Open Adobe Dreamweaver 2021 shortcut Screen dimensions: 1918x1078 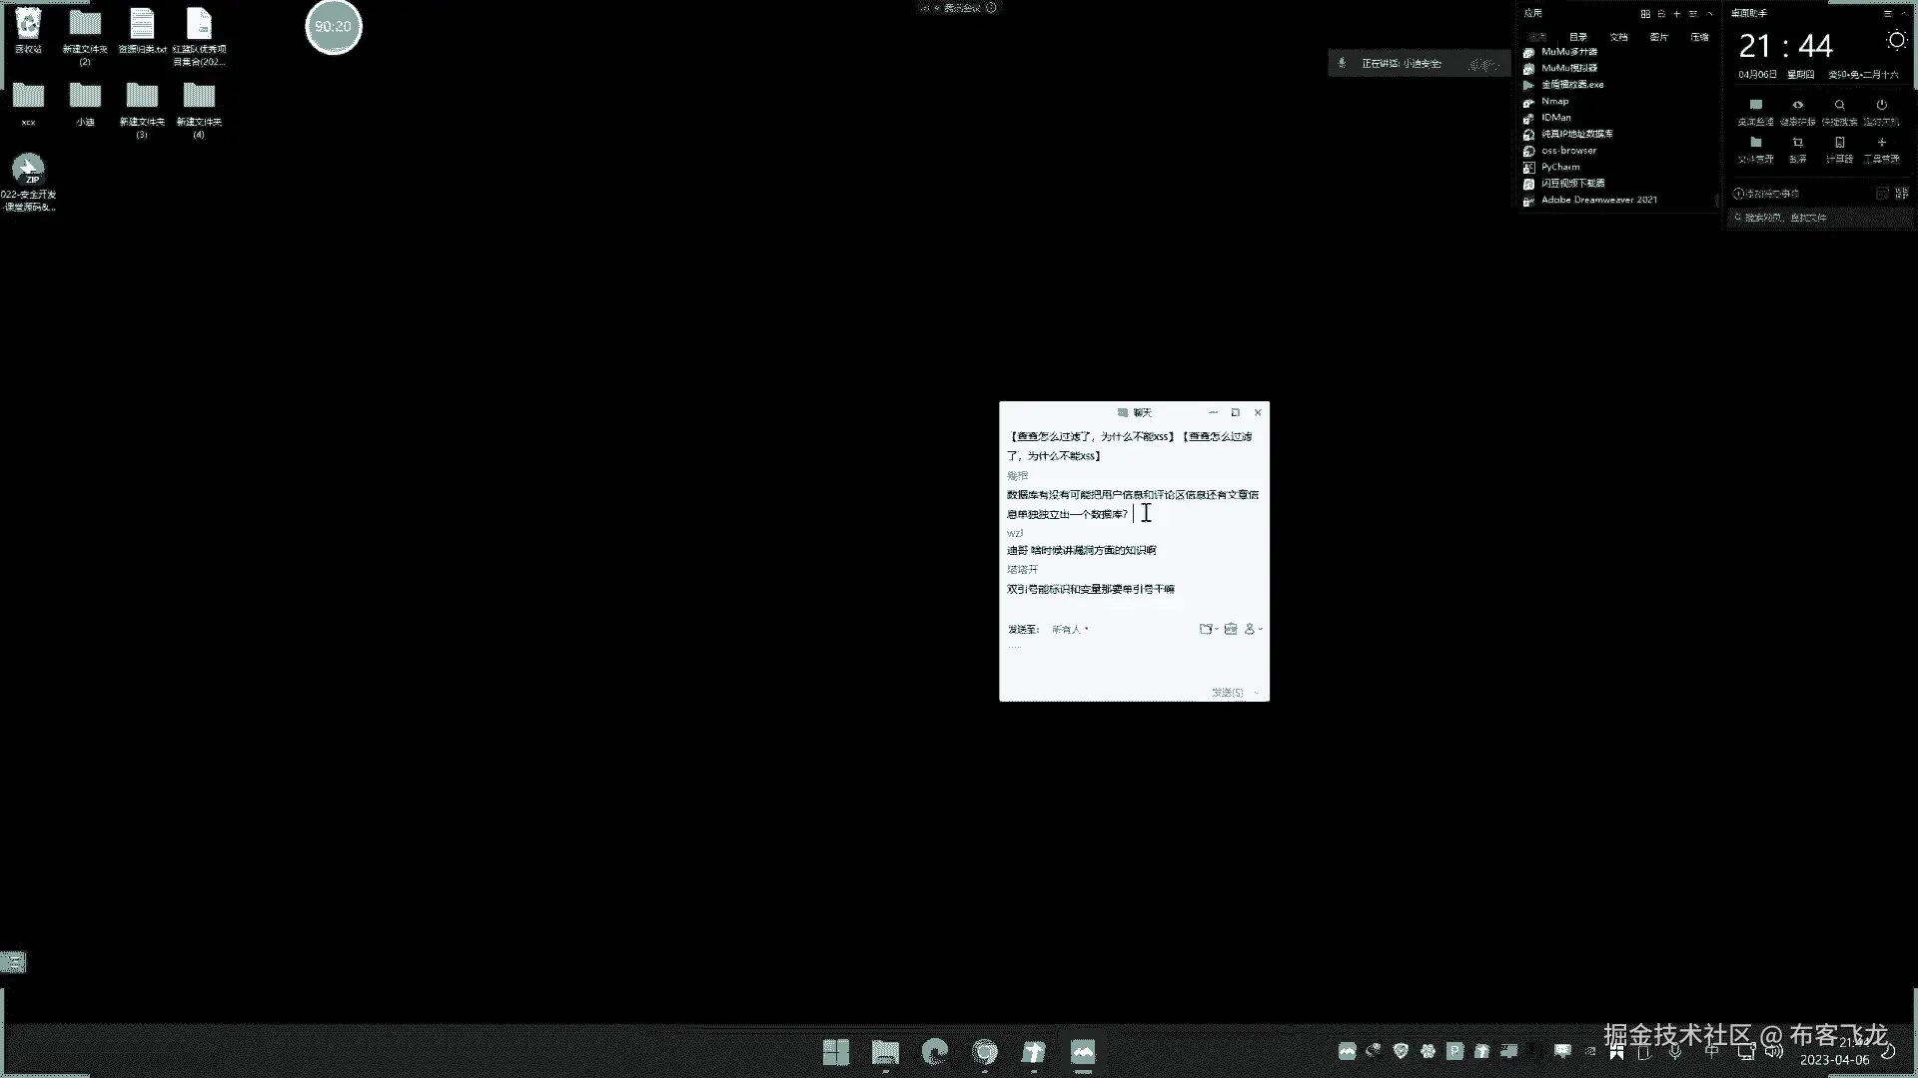(1597, 200)
